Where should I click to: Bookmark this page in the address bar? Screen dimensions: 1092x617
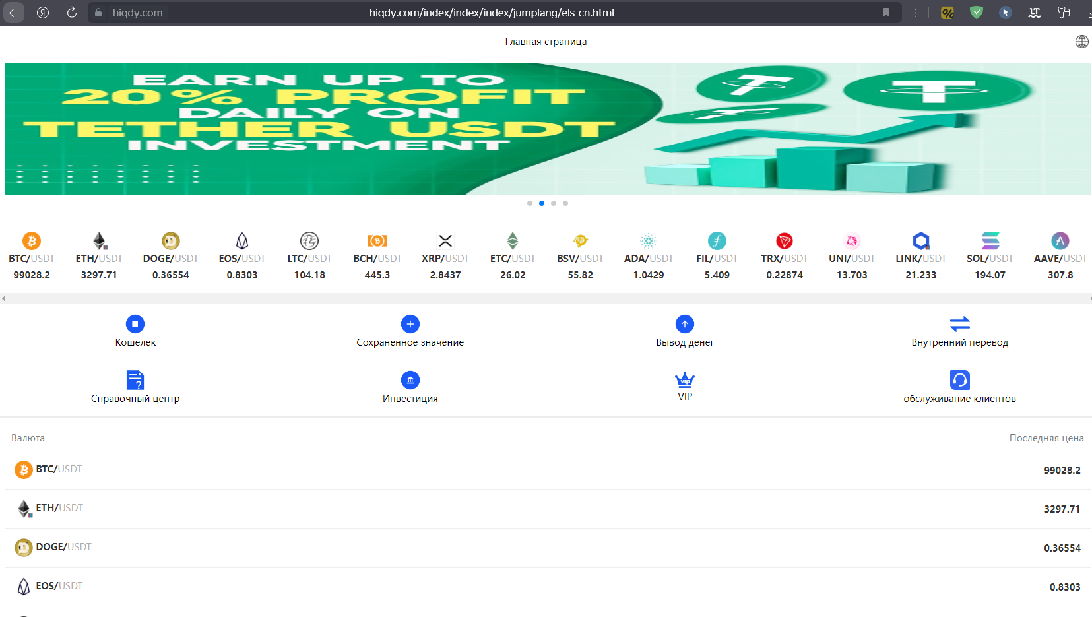point(886,13)
